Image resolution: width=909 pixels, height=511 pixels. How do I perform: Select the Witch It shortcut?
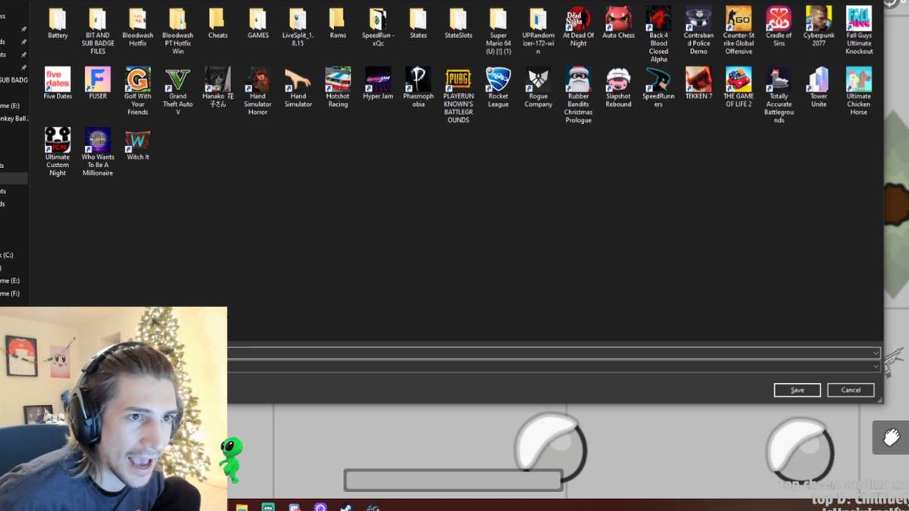138,141
